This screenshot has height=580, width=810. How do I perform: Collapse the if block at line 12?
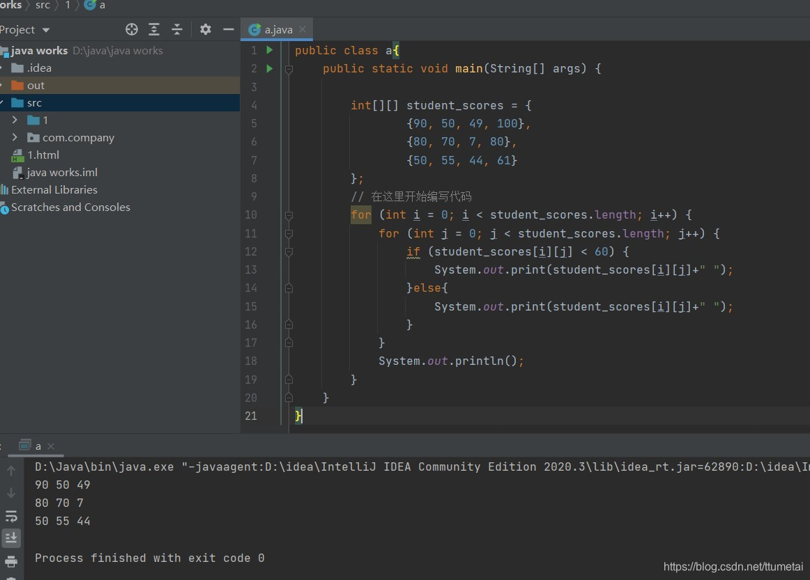tap(289, 252)
